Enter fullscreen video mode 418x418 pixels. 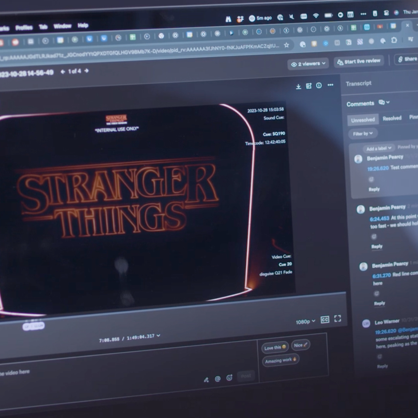(338, 318)
